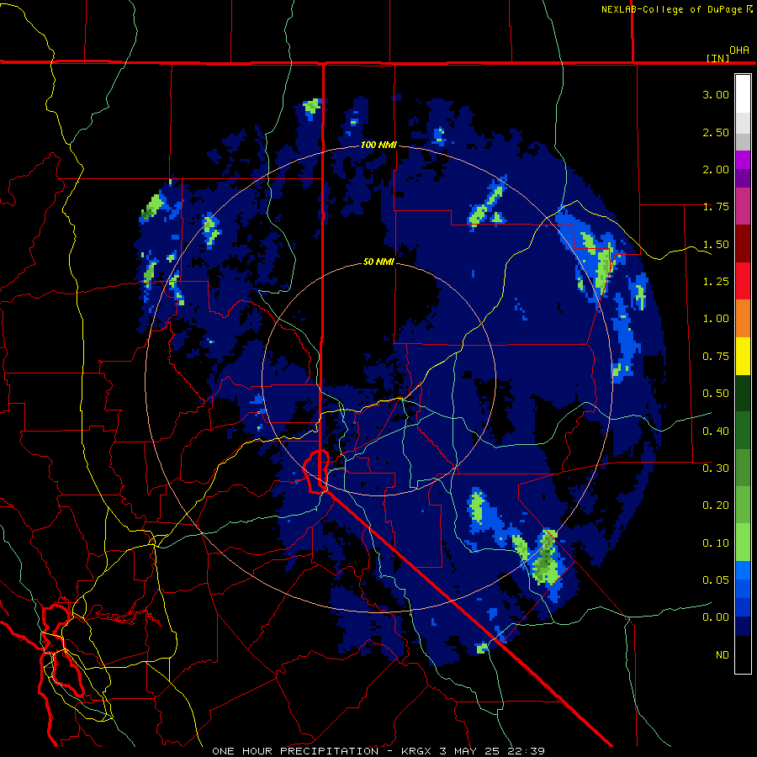Click the 3.00 legend value
757x757 pixels.
(x=716, y=94)
